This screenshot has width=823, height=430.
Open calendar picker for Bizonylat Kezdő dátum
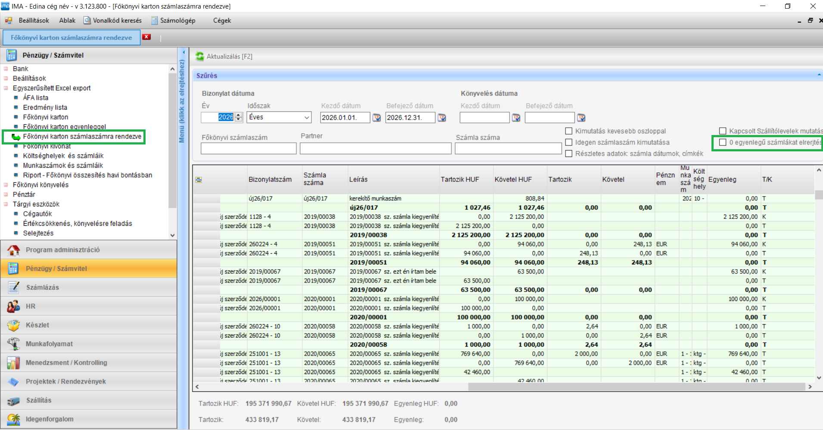(x=376, y=118)
